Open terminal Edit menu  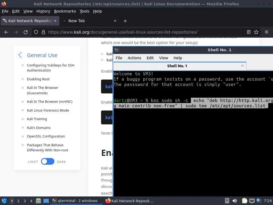(150, 58)
